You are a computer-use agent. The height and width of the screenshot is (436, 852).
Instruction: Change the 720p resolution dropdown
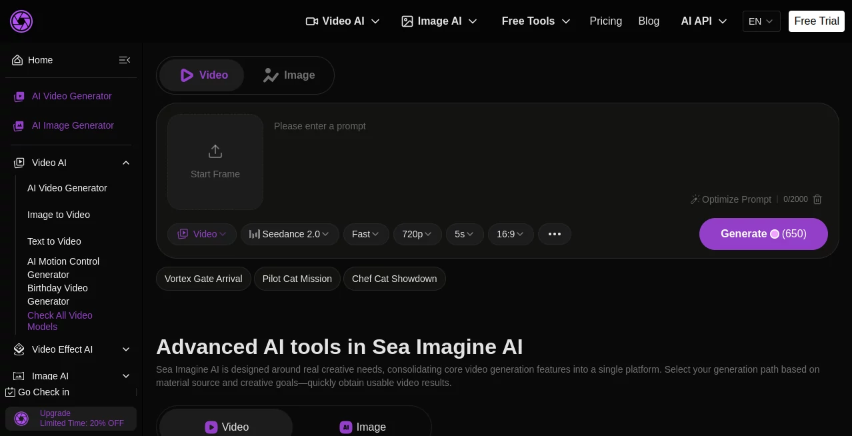coord(417,234)
